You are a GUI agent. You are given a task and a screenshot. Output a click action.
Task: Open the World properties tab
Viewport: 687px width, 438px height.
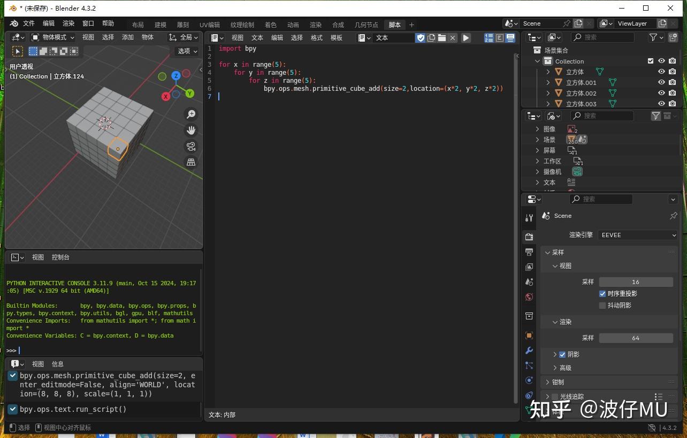[529, 297]
